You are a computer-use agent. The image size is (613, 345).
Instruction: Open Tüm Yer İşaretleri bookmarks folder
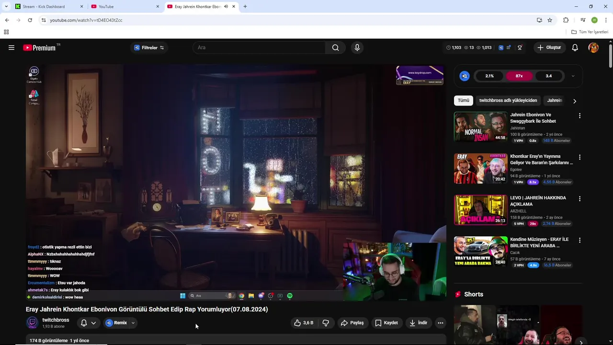pyautogui.click(x=590, y=32)
